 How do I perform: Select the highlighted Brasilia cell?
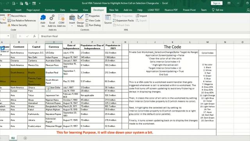pyautogui.click(x=36, y=72)
